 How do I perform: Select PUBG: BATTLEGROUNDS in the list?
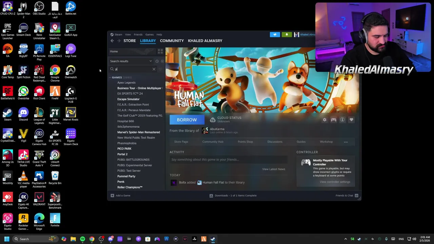133,160
